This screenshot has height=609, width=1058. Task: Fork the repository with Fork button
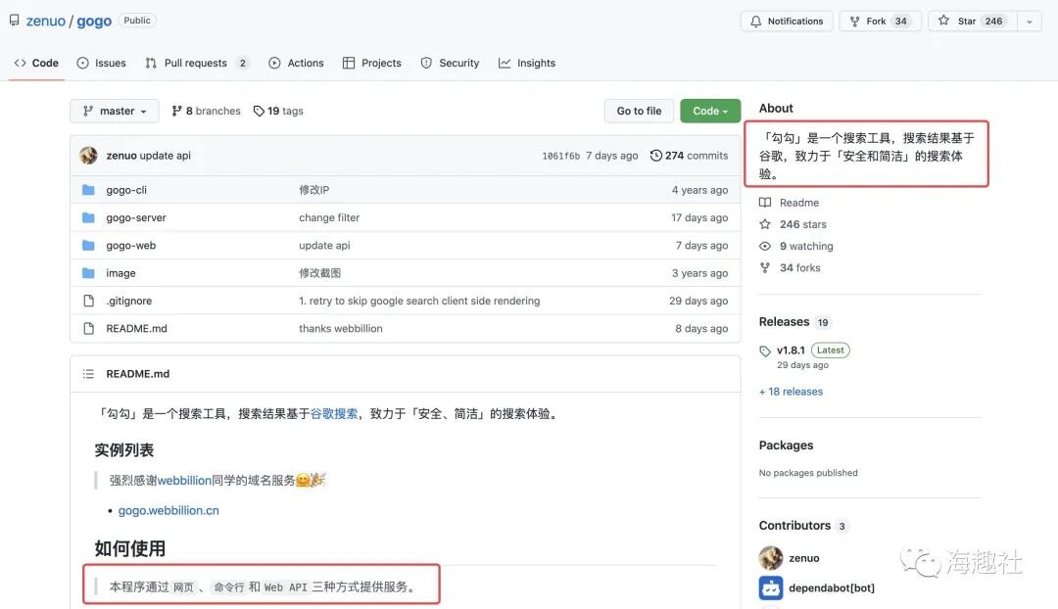tap(881, 21)
